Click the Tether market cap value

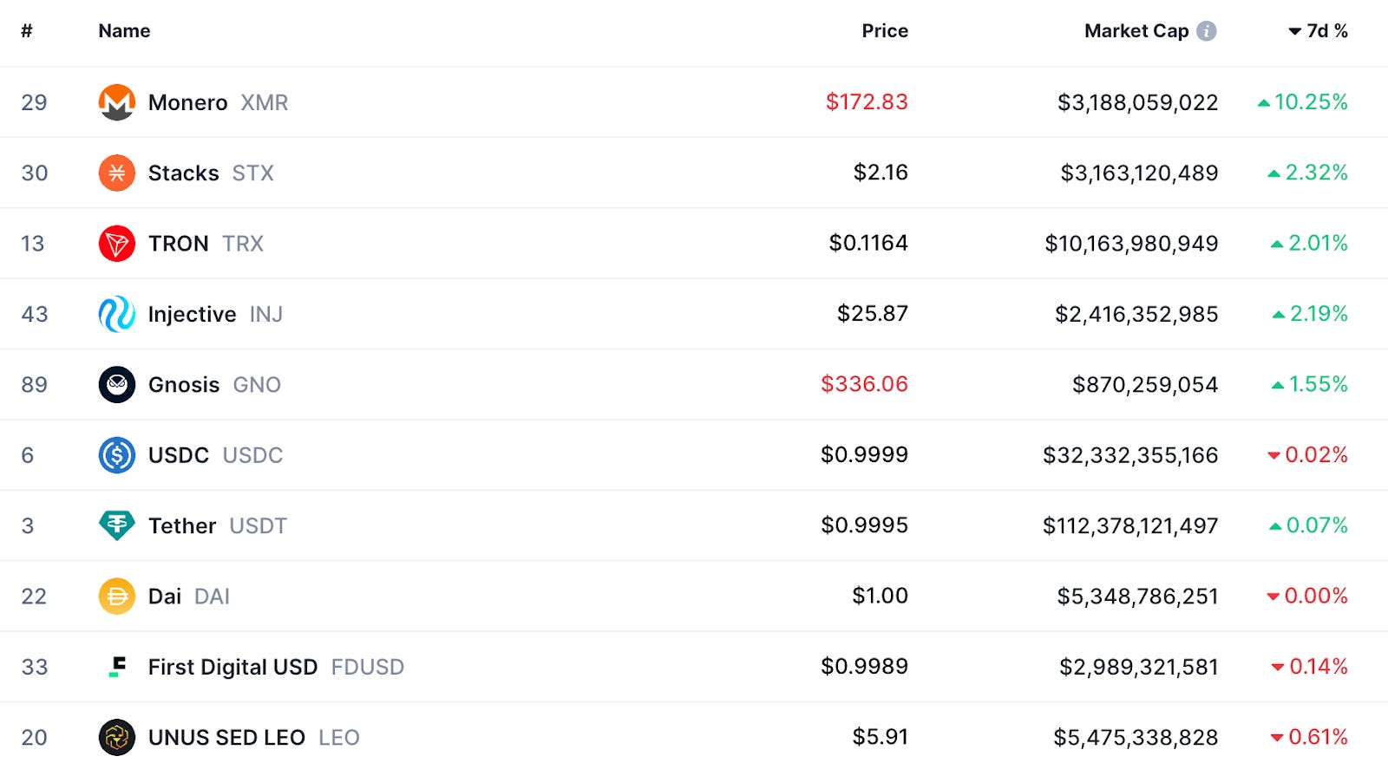coord(1130,525)
